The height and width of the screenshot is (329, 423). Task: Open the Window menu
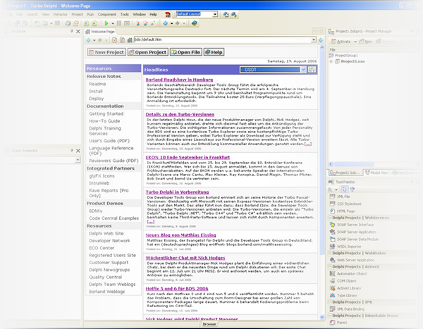point(139,14)
